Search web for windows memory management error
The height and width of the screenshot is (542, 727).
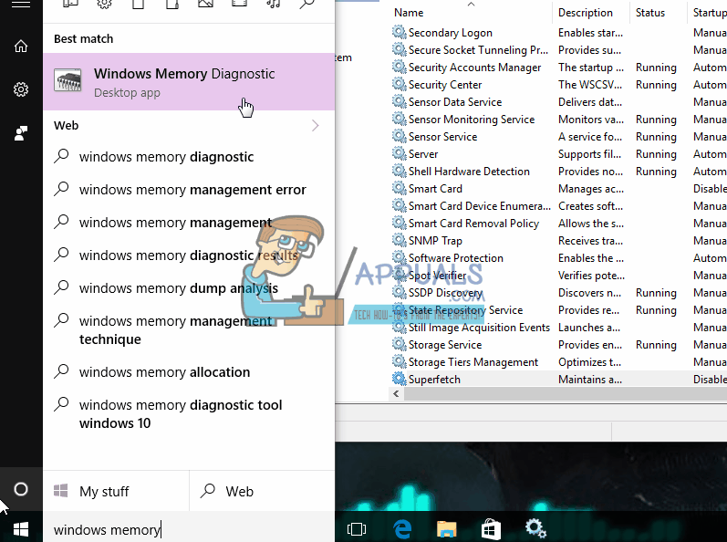tap(189, 190)
